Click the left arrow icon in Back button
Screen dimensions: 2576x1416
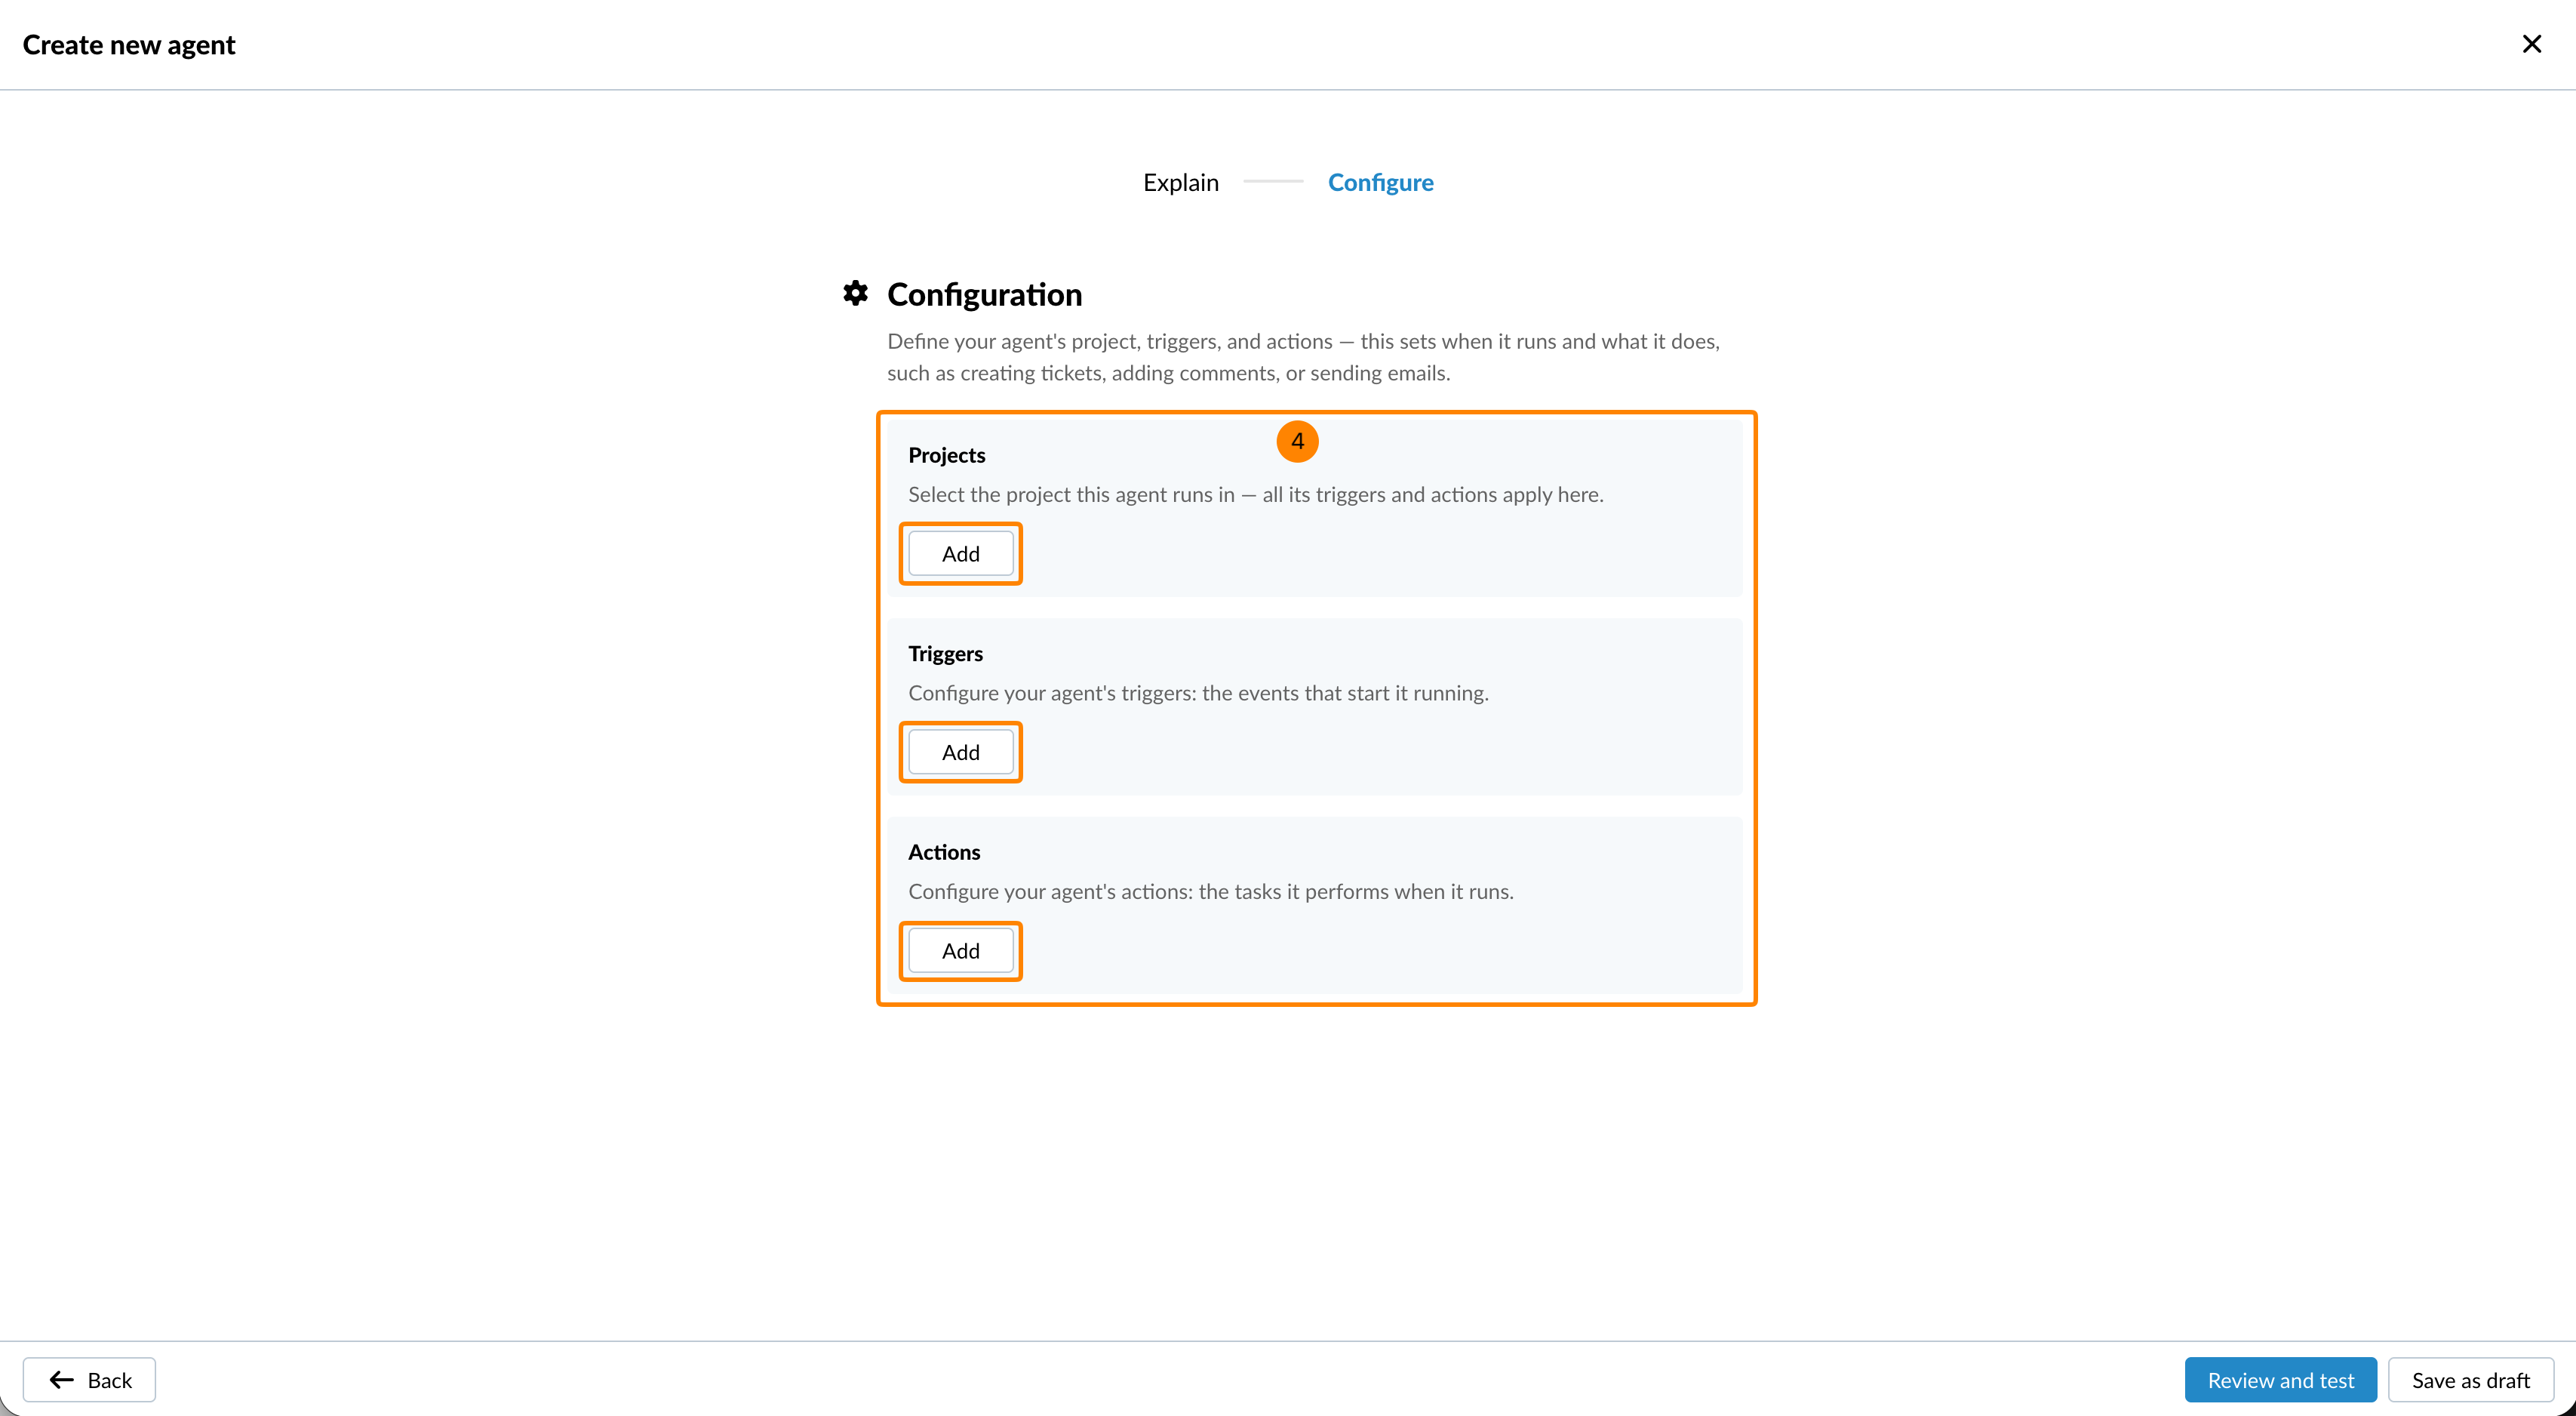(x=62, y=1380)
